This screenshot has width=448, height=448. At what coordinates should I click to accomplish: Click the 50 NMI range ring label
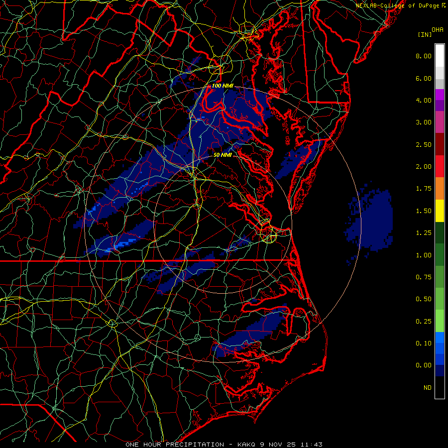pyautogui.click(x=223, y=155)
